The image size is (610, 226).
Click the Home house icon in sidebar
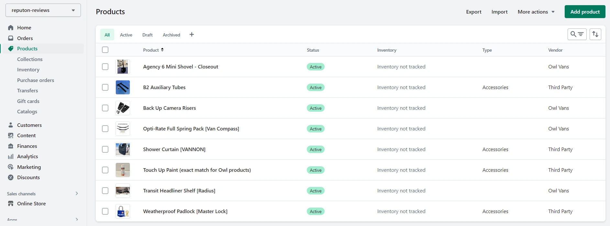11,28
